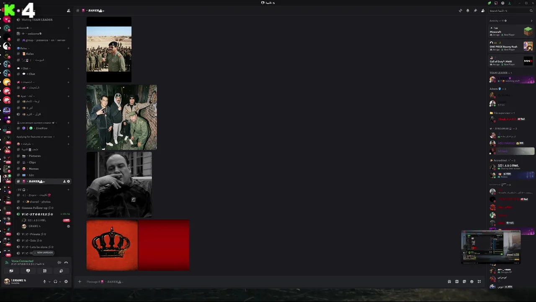Open BANER channel settings gear
Screen dimensions: 536x302
click(69, 182)
